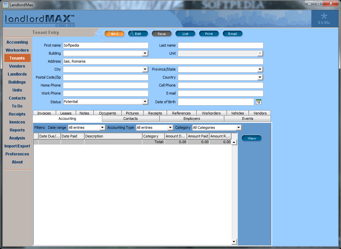
Task: Open To Do in the sidebar
Action: (17, 106)
